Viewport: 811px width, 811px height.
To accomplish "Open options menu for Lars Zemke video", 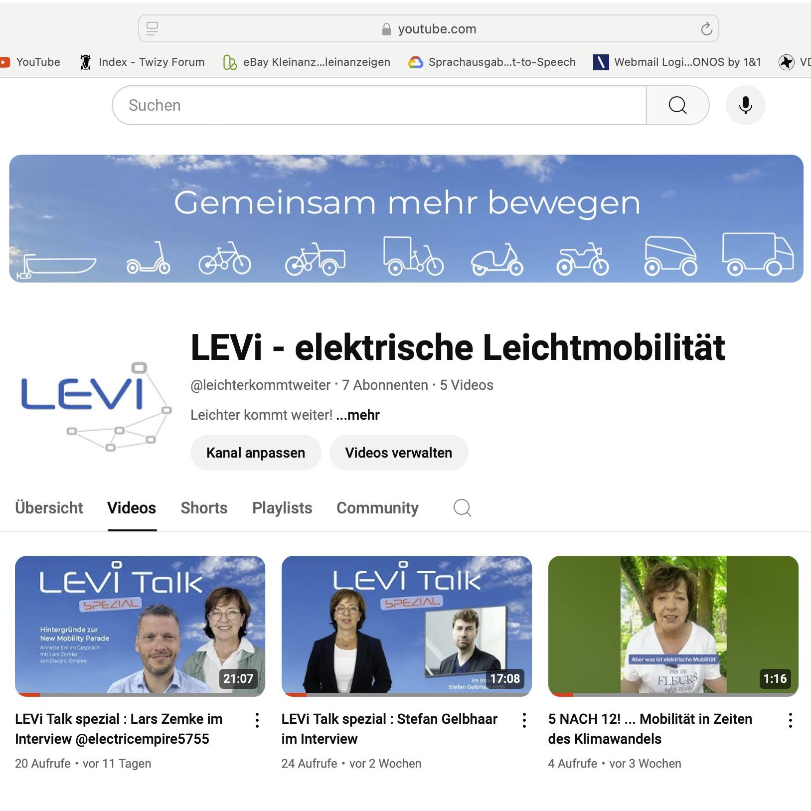I will tap(257, 720).
